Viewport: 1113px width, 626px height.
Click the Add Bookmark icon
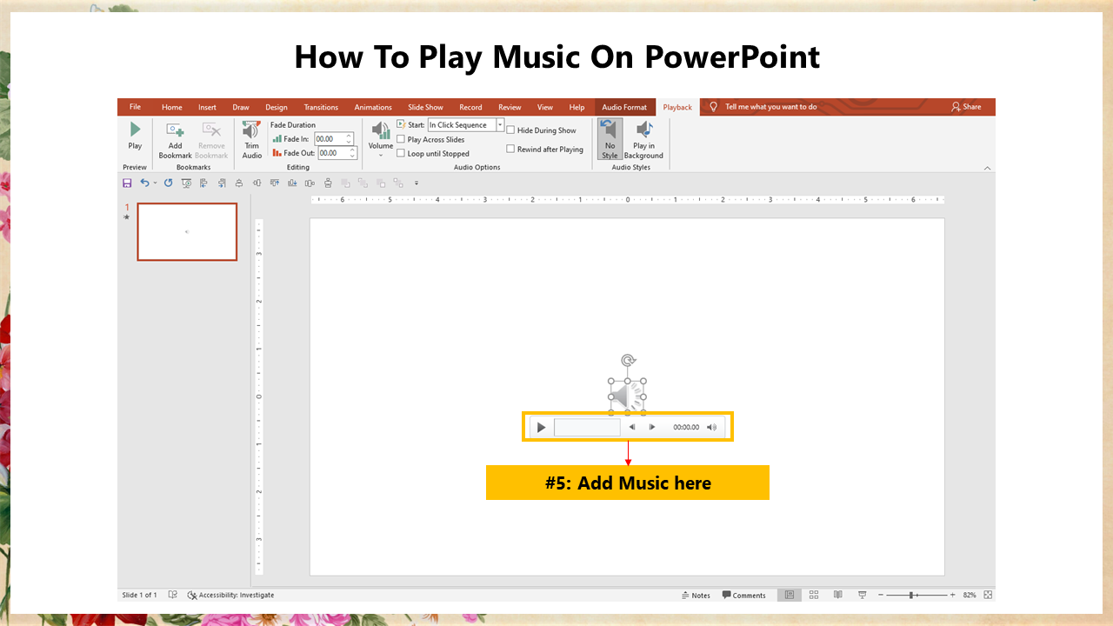pyautogui.click(x=175, y=130)
